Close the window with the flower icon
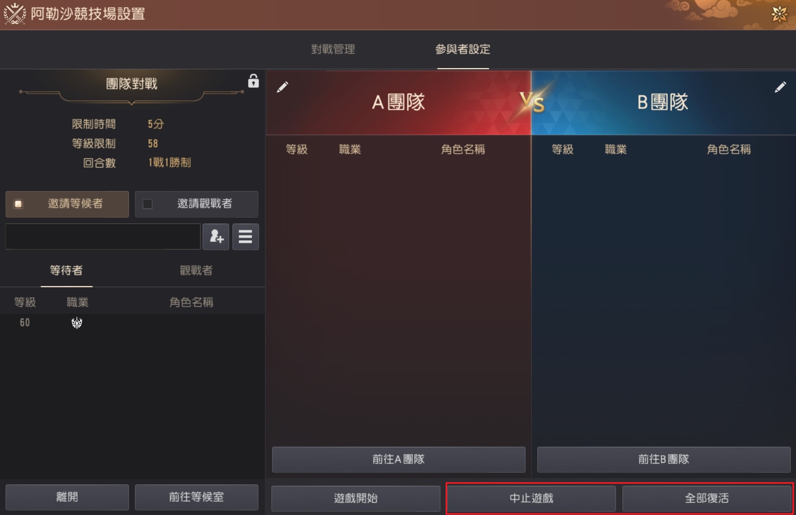The width and height of the screenshot is (796, 515). (x=779, y=14)
